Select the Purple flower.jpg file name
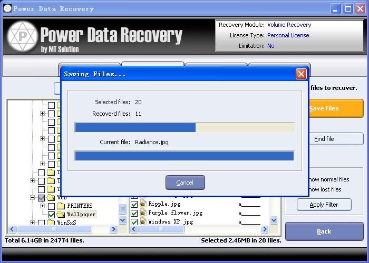Viewport: 369px width, 263px height. point(176,213)
